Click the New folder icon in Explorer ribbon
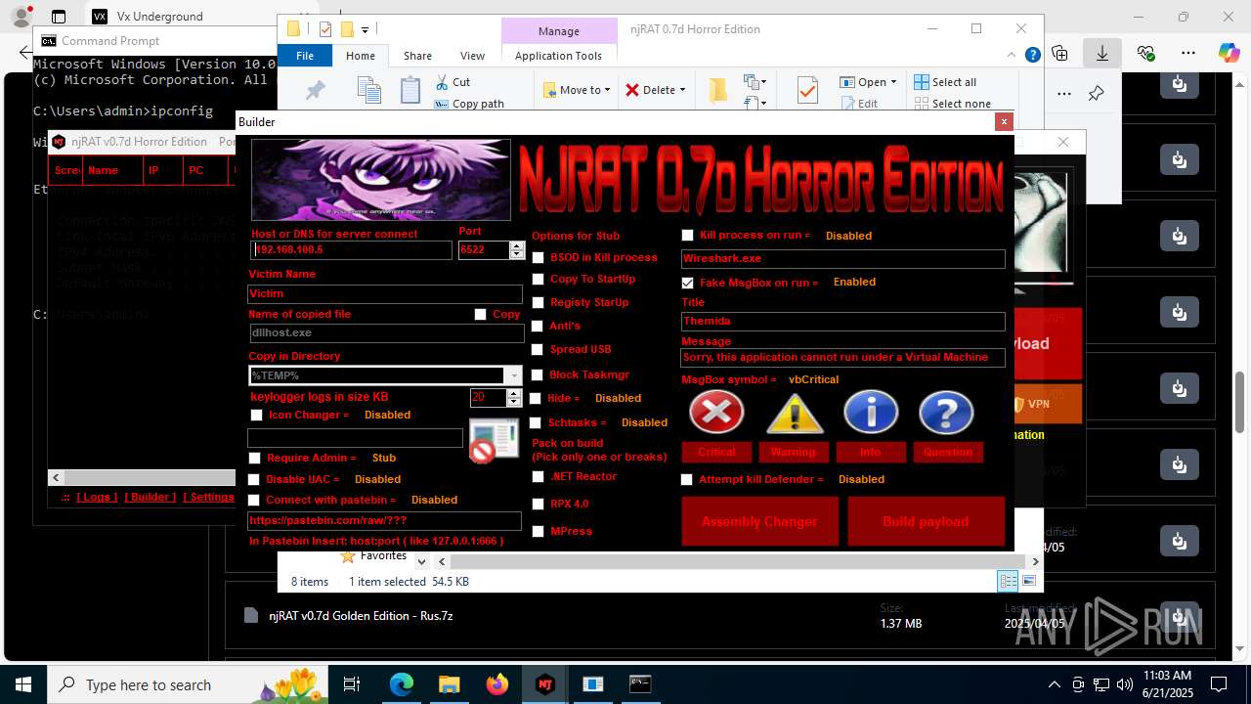 (x=718, y=91)
